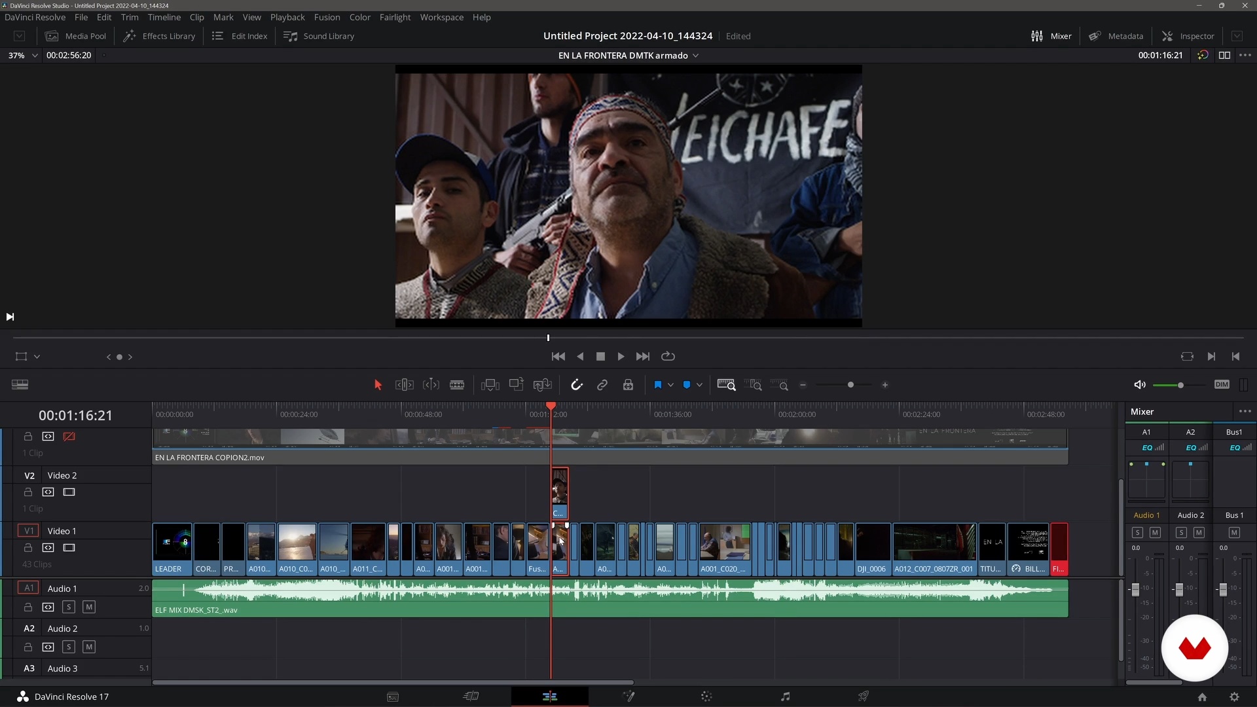Open the Fairlight menu
Viewport: 1257px width, 707px height.
(395, 17)
